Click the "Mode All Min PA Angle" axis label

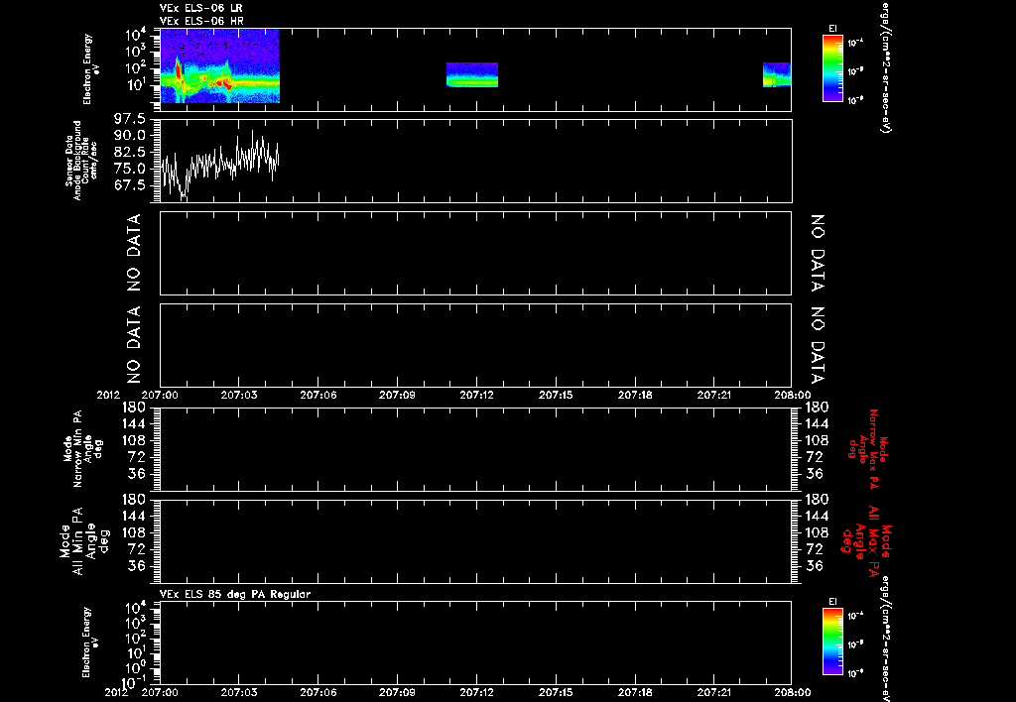pyautogui.click(x=85, y=540)
